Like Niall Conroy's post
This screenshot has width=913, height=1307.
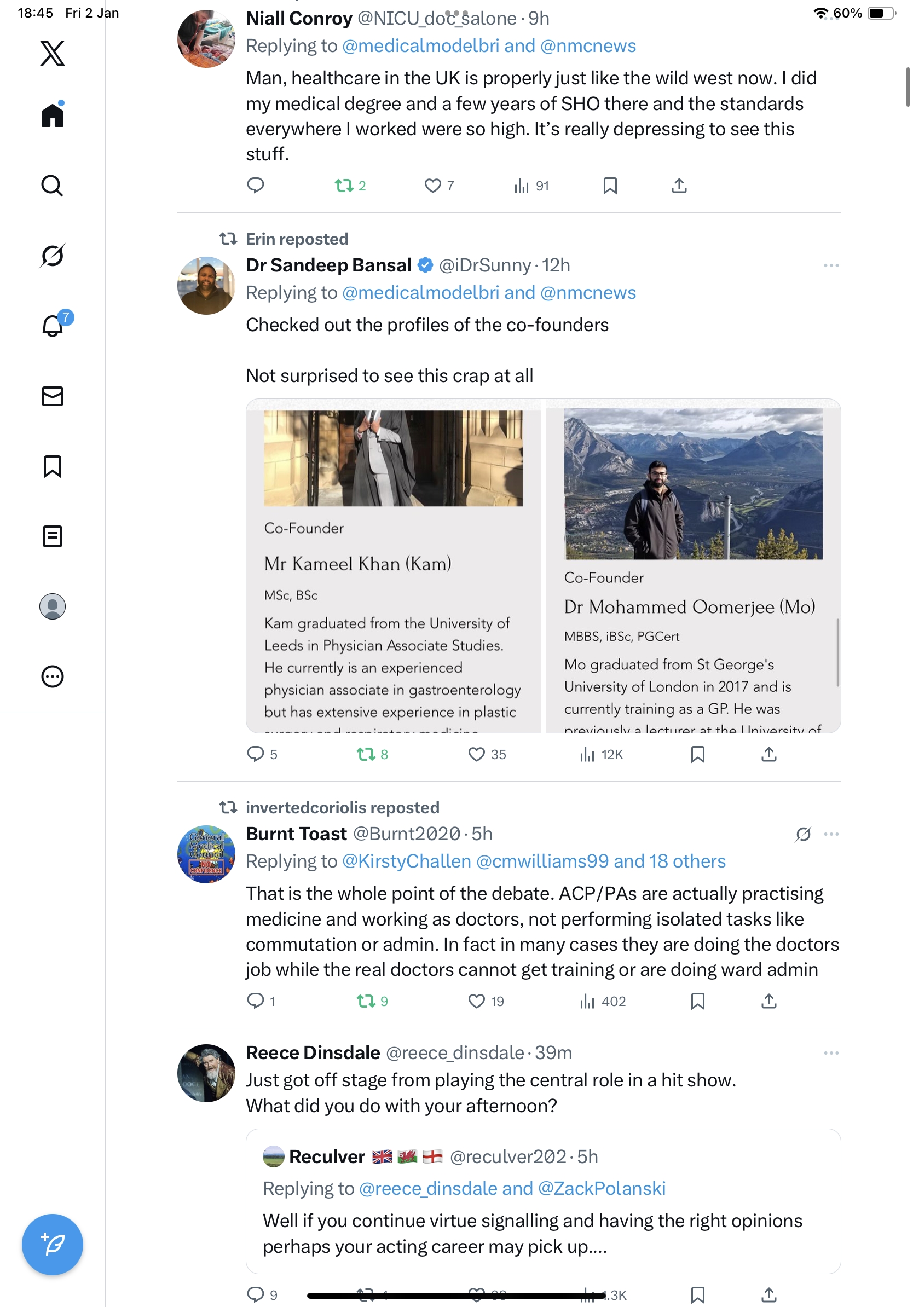pyautogui.click(x=432, y=186)
